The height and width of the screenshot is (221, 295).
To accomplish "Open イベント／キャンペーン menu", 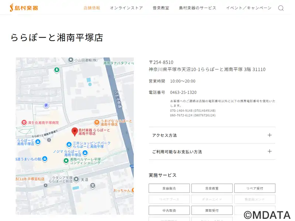I will (249, 8).
